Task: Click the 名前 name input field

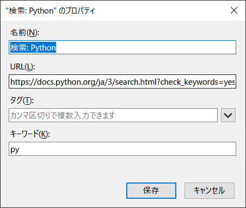Action: tap(122, 47)
